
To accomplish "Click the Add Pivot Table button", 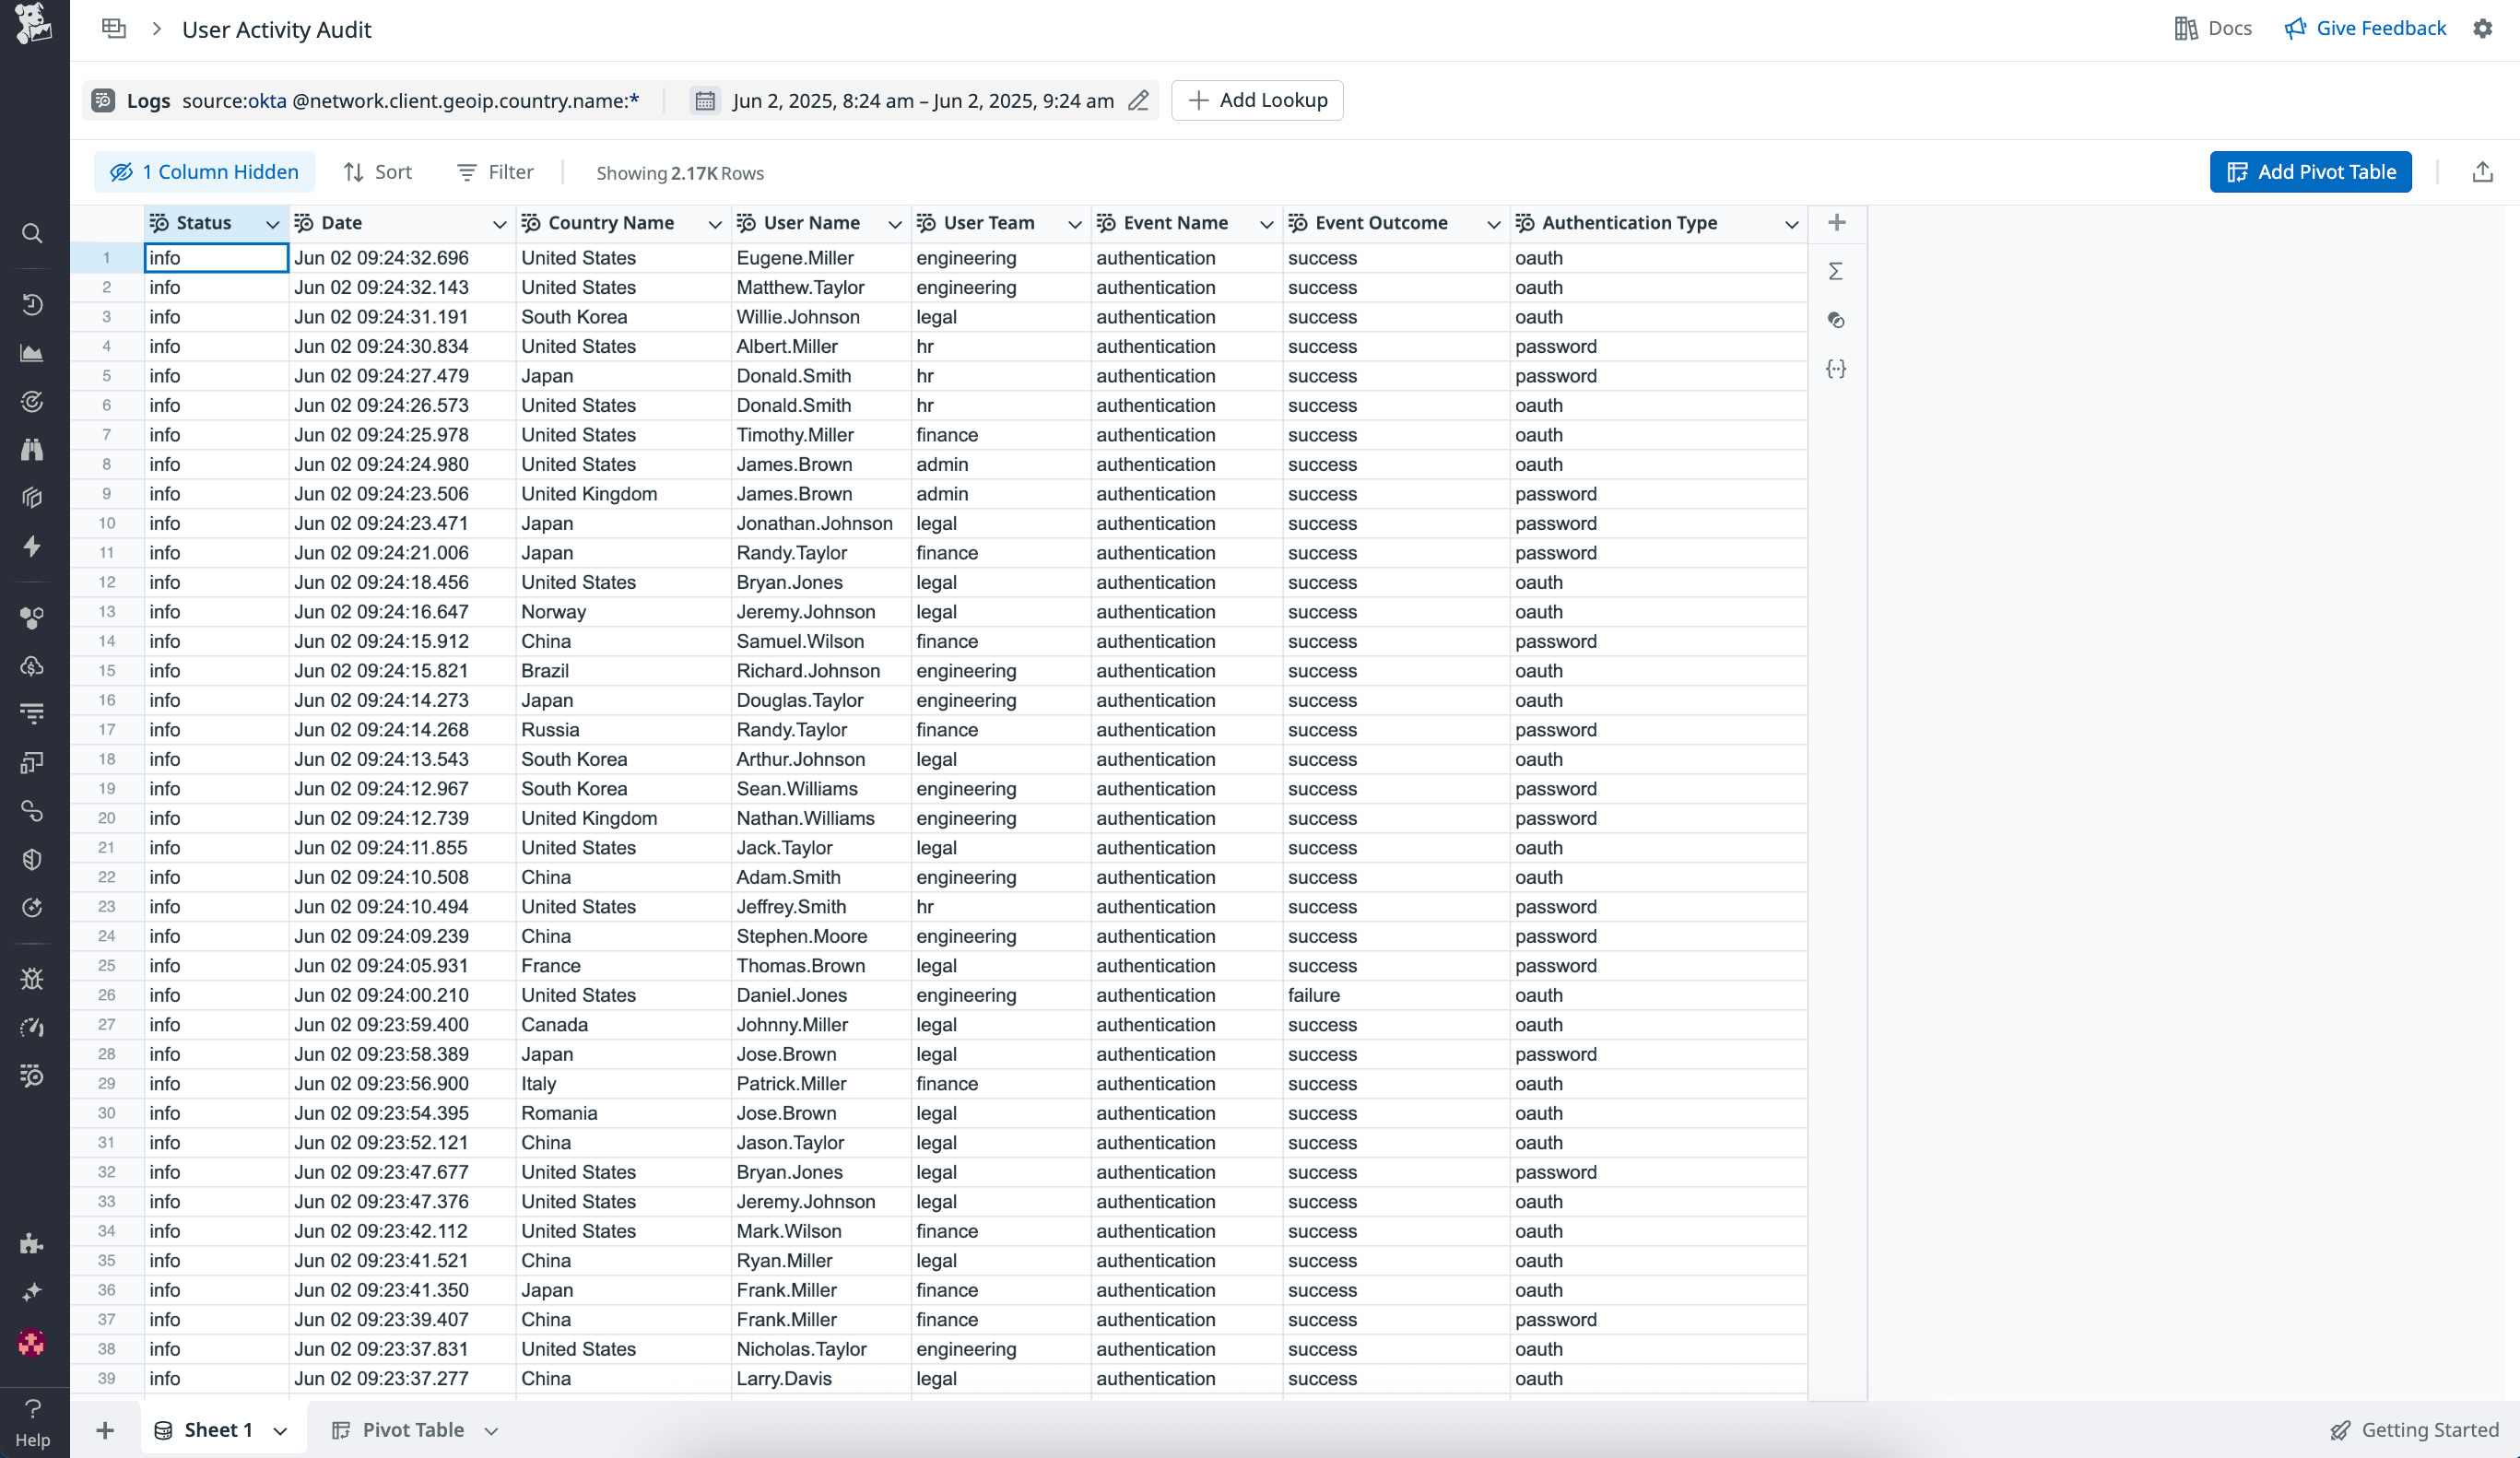I will click(x=2310, y=171).
